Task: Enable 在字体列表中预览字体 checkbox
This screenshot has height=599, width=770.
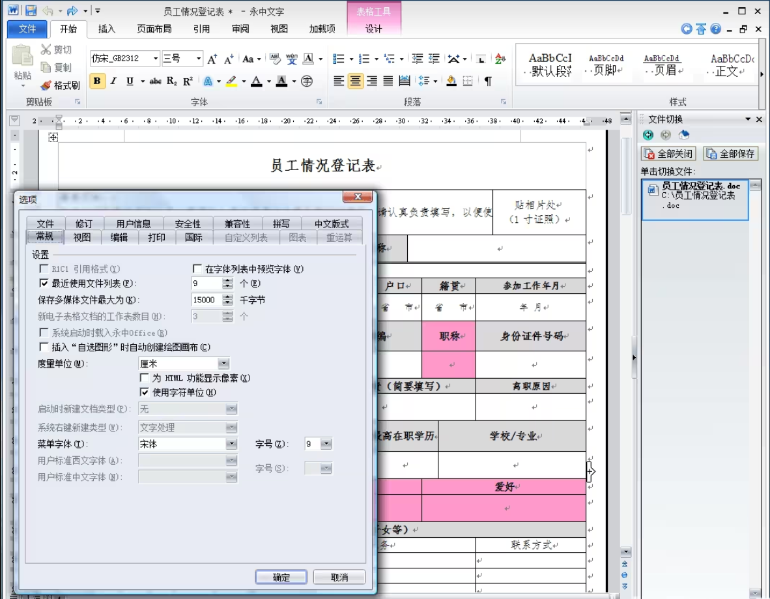Action: click(x=197, y=269)
